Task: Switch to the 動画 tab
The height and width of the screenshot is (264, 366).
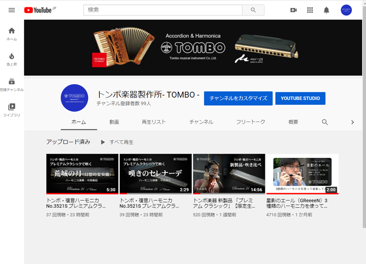Action: pyautogui.click(x=115, y=122)
